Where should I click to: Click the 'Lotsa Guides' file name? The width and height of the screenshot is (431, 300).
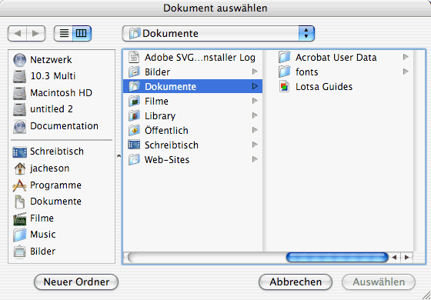(324, 87)
